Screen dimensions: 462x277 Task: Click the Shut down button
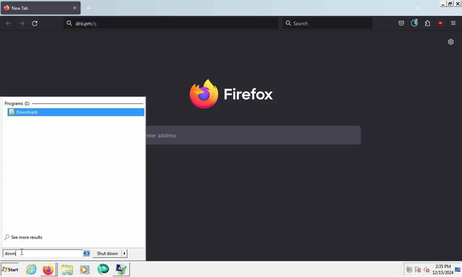coord(107,253)
